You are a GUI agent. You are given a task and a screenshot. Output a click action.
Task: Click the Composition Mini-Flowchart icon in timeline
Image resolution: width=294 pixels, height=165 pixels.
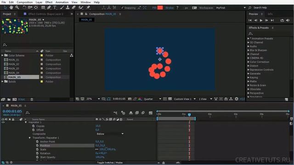pos(115,113)
